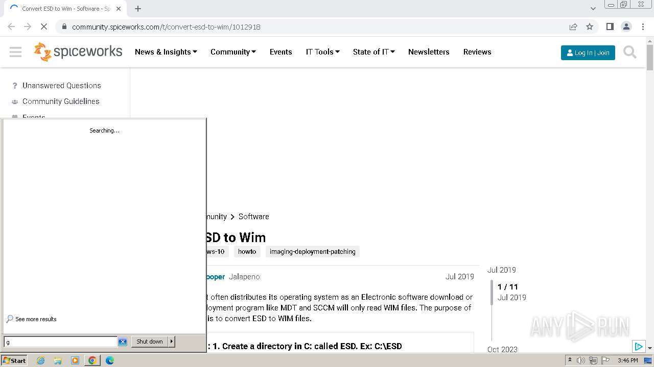This screenshot has width=654, height=367.
Task: Open the site search magnifier icon
Action: tap(630, 52)
